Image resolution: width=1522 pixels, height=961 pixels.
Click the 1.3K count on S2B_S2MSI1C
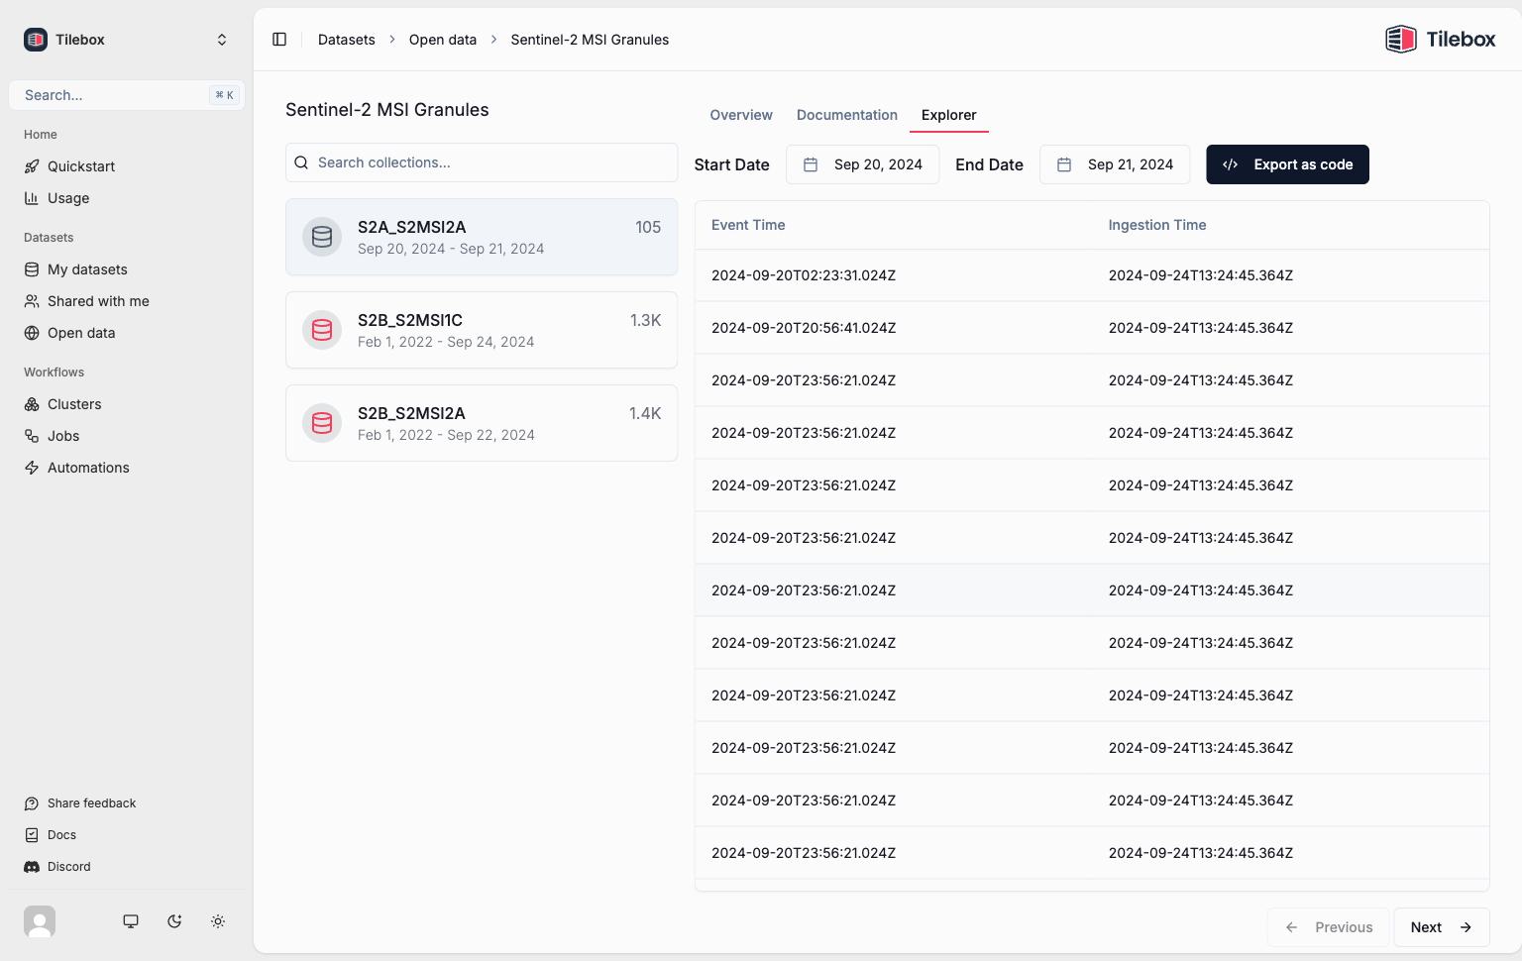click(645, 320)
